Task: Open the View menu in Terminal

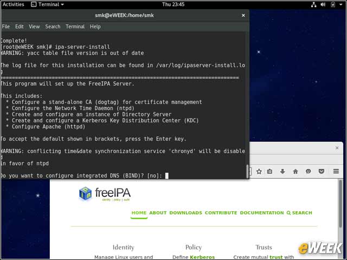Action: [34, 27]
